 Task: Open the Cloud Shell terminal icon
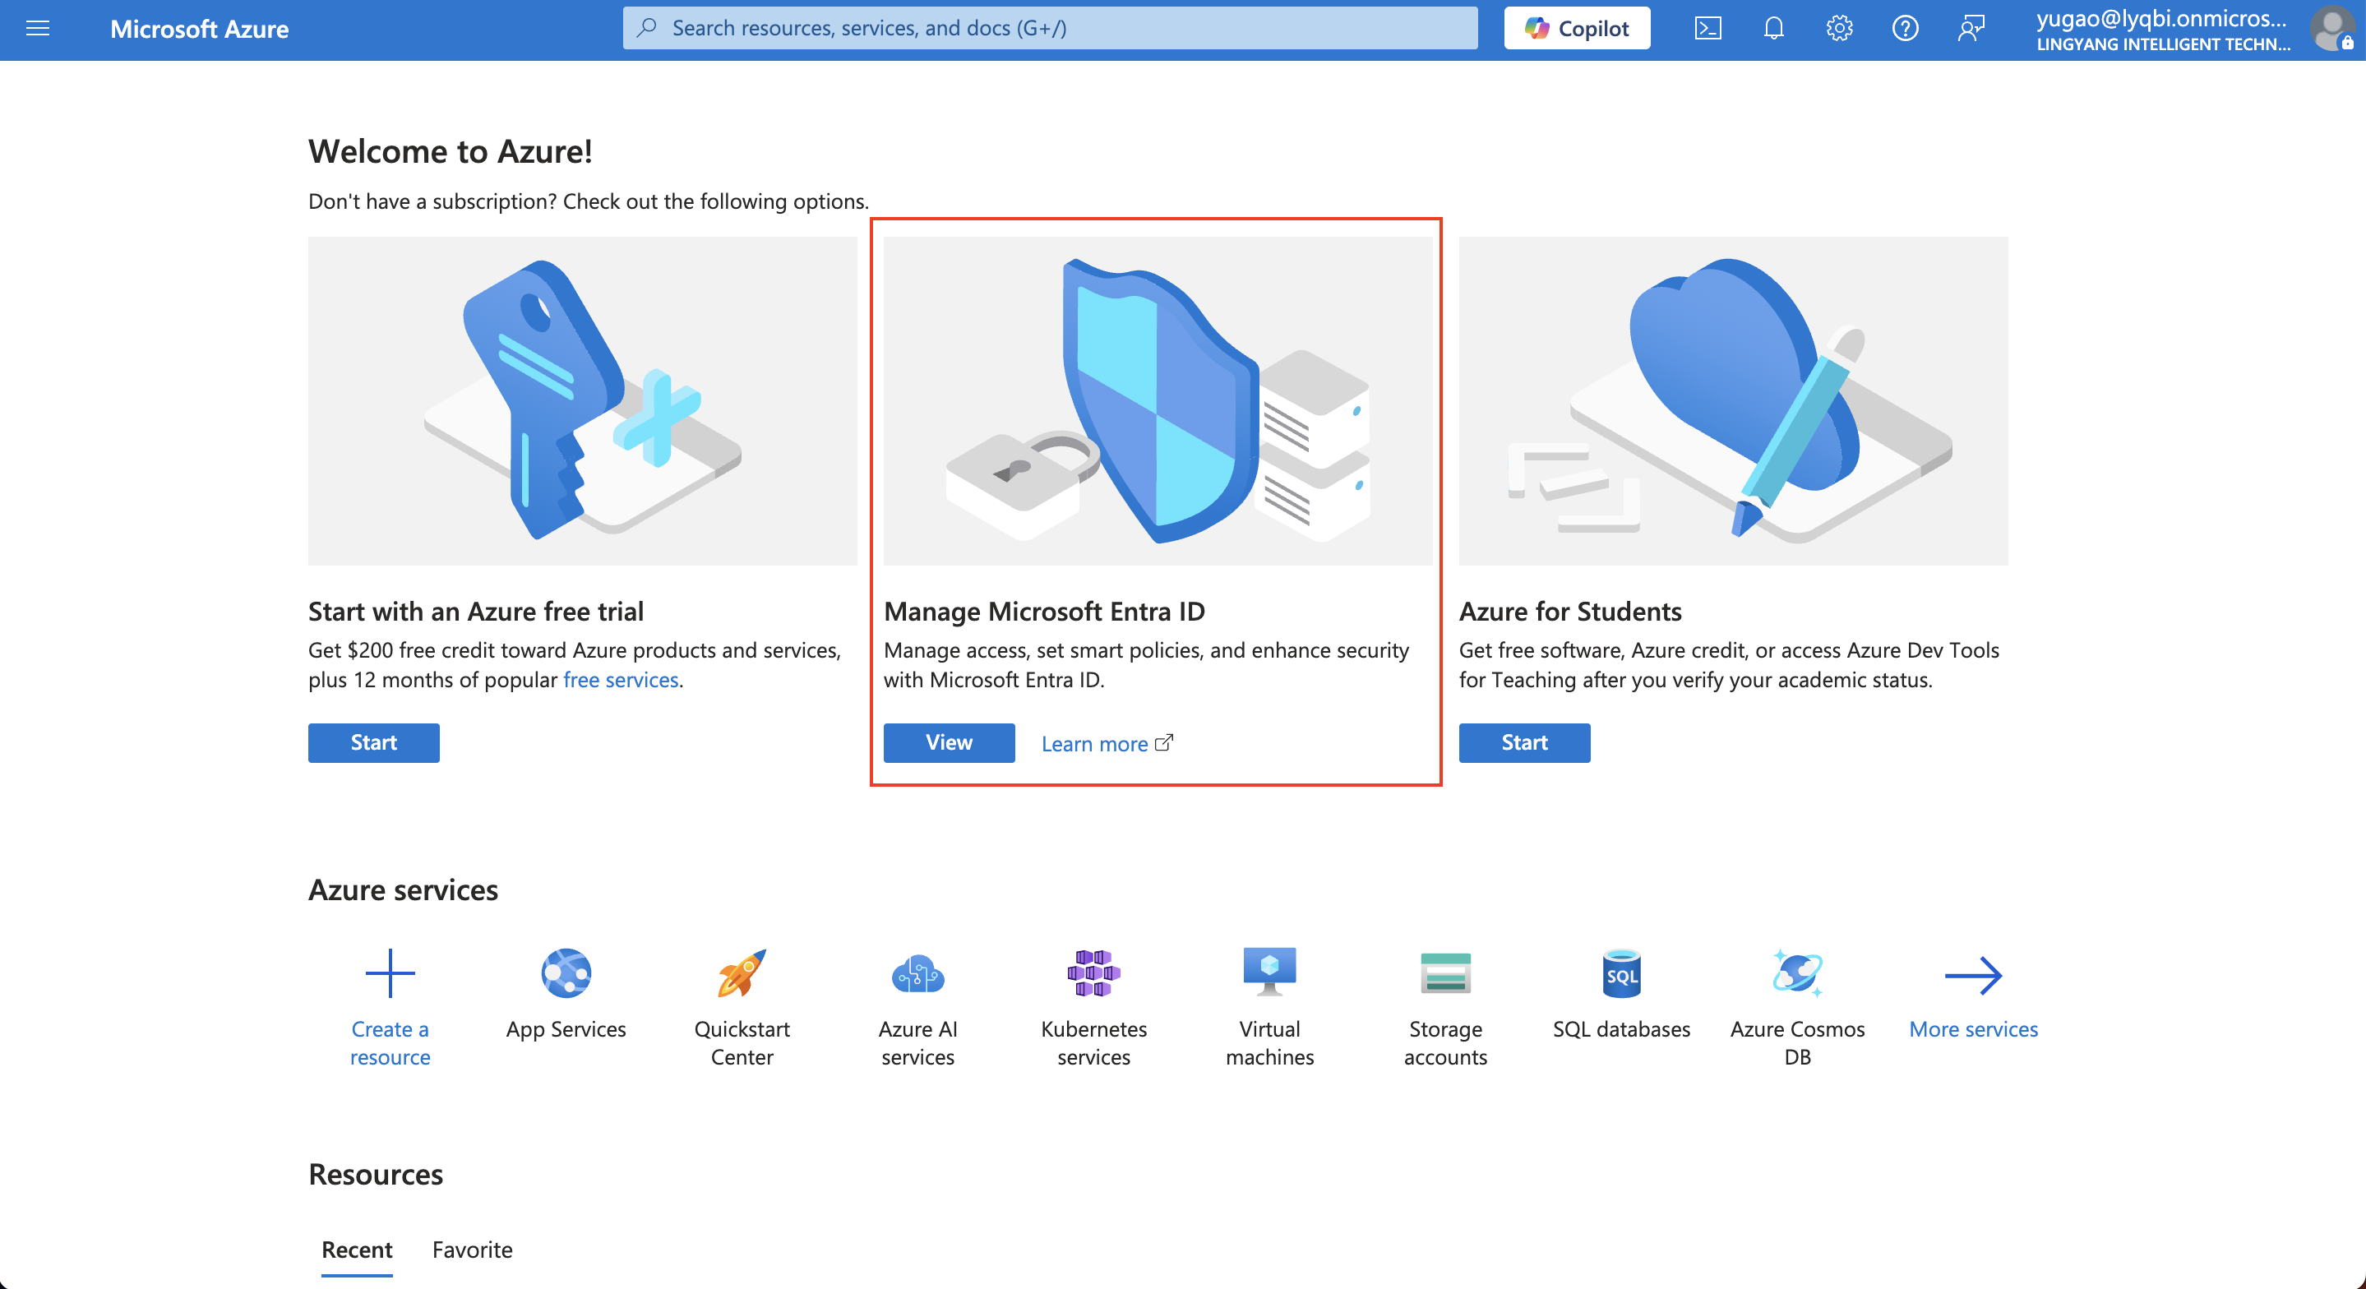click(1707, 29)
